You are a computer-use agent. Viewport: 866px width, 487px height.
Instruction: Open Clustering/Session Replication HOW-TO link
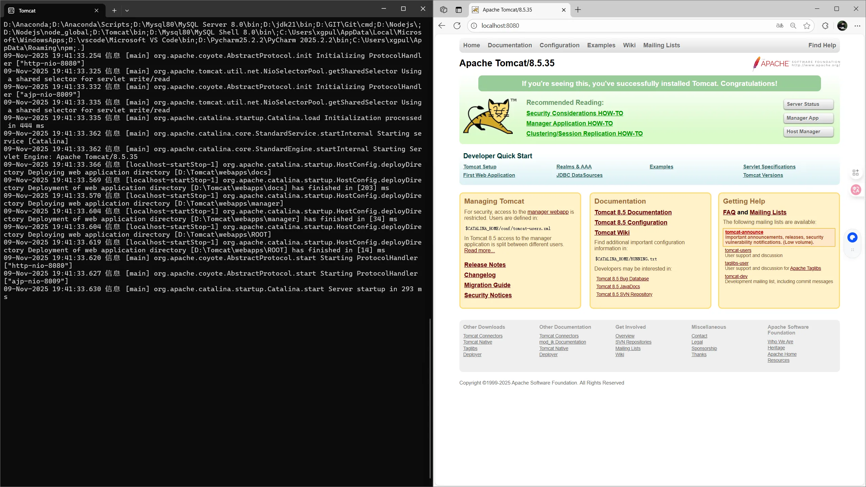[584, 134]
